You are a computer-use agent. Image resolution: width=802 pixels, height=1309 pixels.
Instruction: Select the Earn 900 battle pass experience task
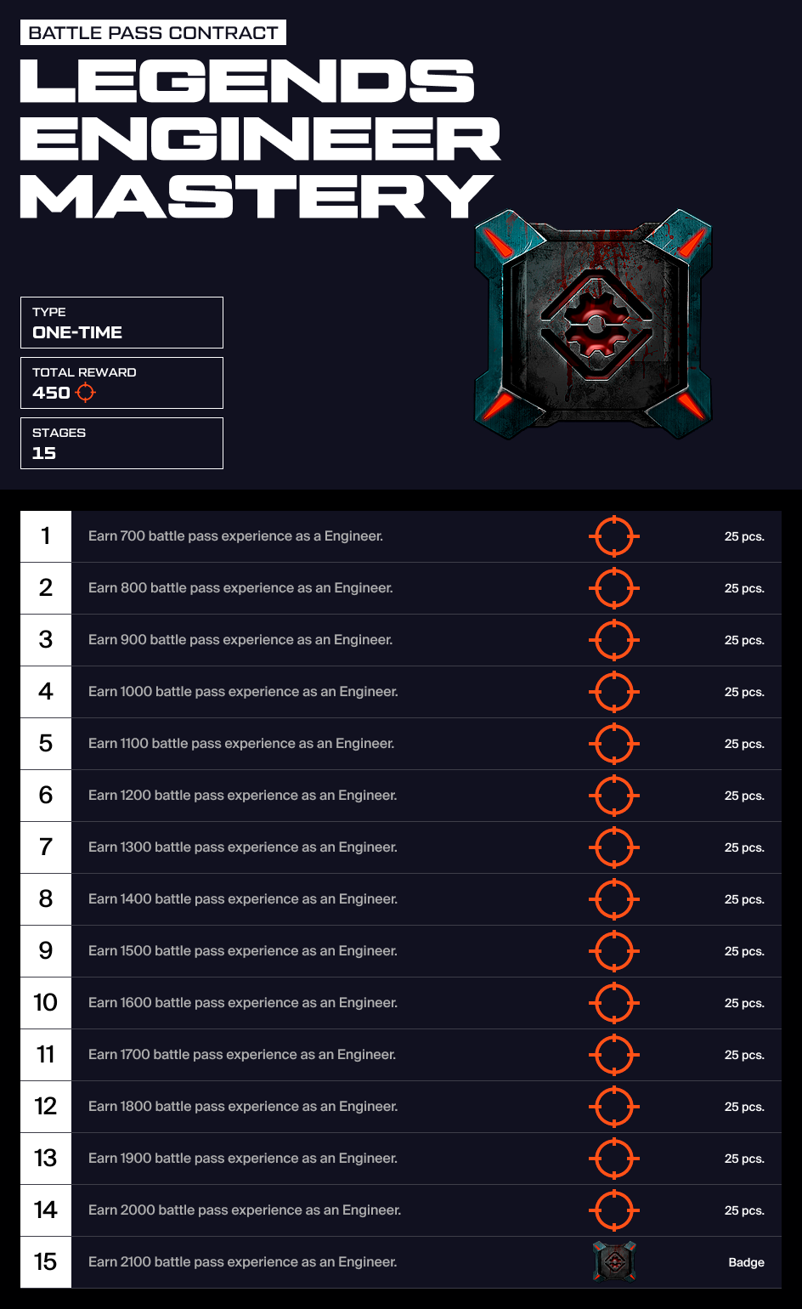pyautogui.click(x=240, y=640)
